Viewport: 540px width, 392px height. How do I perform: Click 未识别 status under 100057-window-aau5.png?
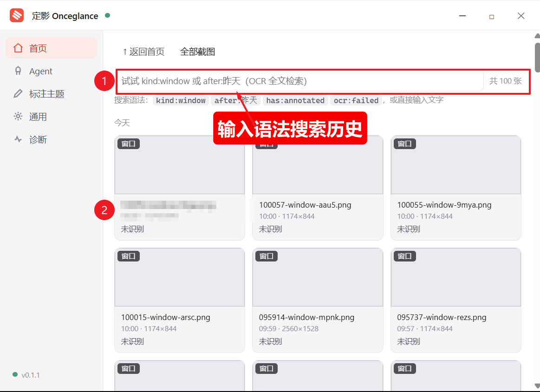click(270, 229)
